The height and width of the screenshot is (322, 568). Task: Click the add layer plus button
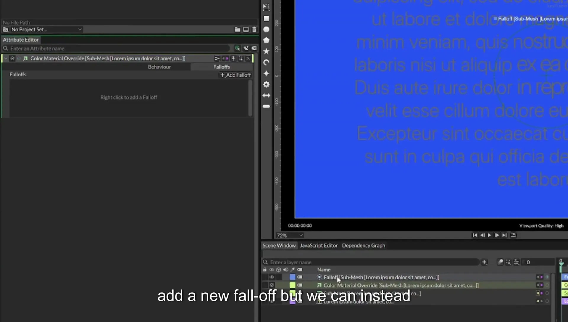(x=484, y=262)
